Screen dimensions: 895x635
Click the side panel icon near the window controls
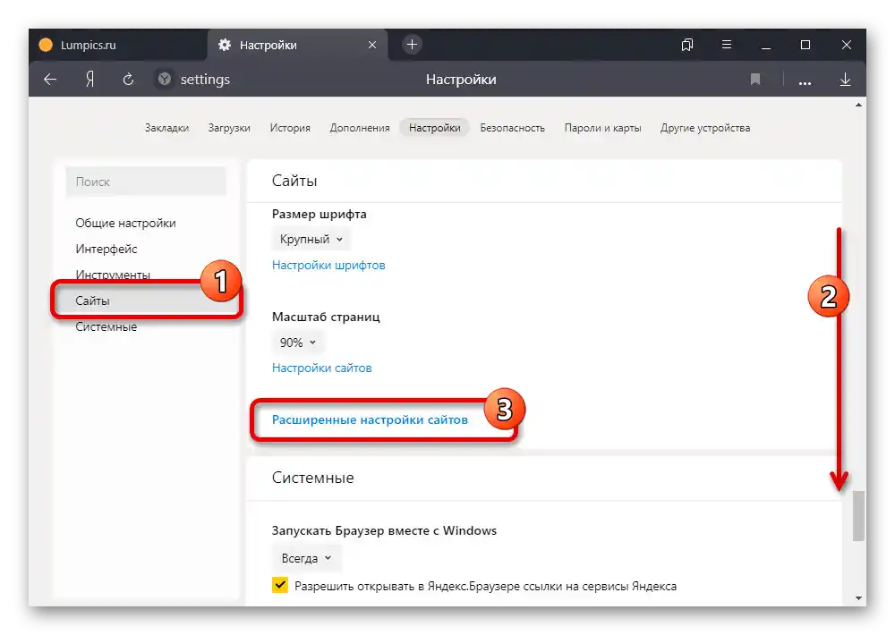686,44
